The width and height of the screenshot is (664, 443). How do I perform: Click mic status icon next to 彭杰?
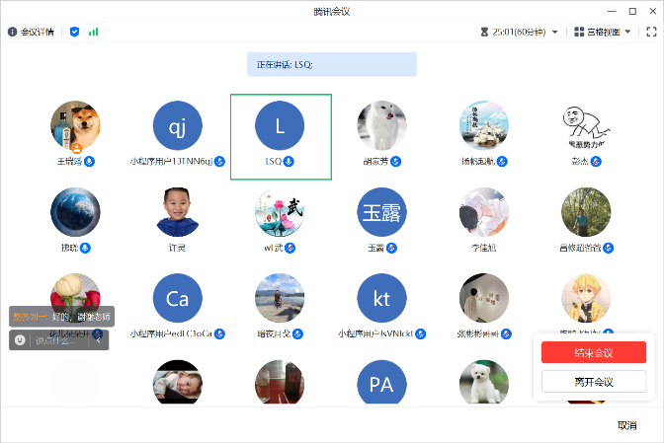click(600, 161)
